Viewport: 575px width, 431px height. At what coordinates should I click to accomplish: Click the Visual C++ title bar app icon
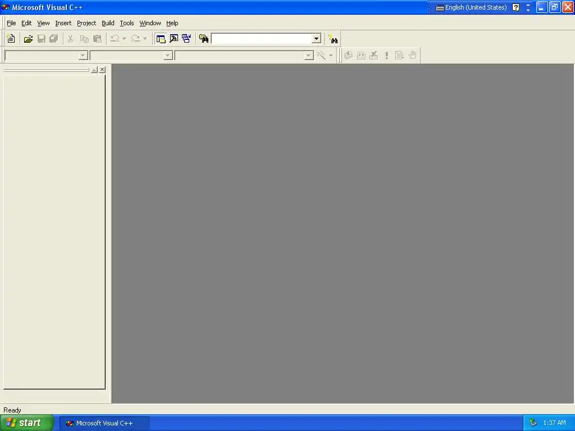click(x=6, y=7)
